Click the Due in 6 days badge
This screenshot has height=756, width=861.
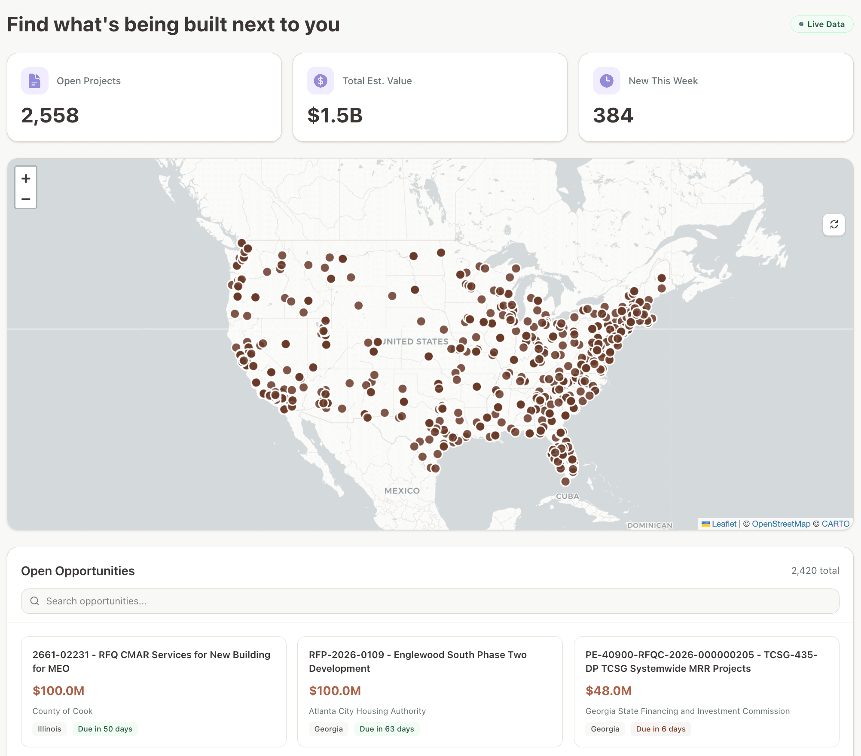(660, 729)
